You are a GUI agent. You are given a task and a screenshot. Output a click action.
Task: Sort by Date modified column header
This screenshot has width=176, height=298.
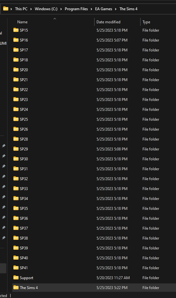point(108,22)
